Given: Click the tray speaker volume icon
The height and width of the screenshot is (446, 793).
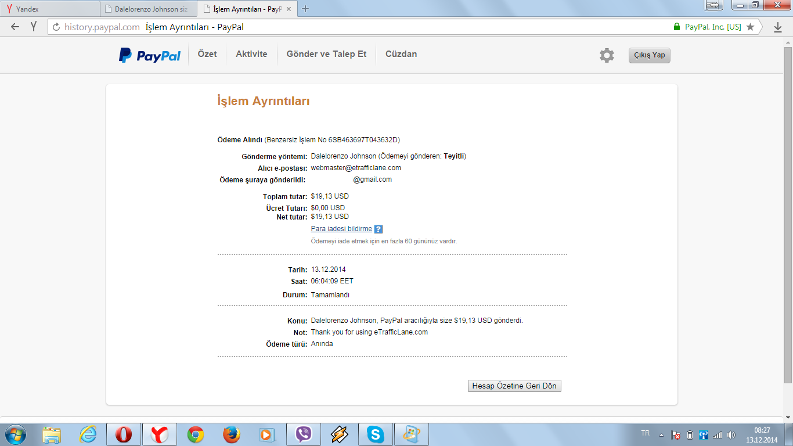Looking at the screenshot, I should (731, 435).
